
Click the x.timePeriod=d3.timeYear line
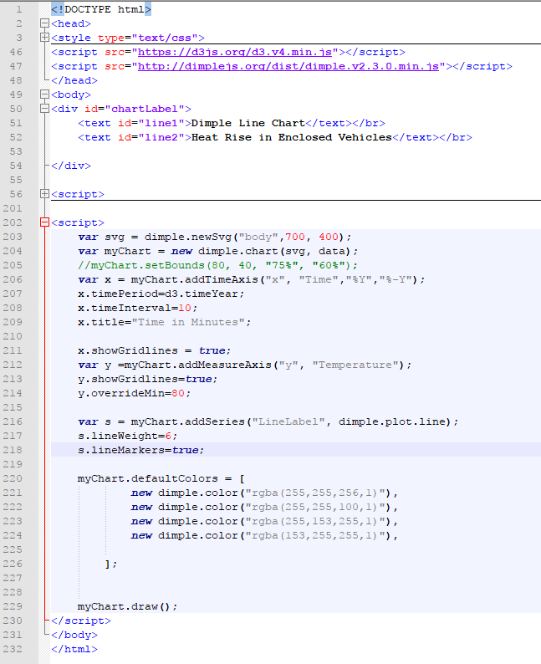[x=161, y=294]
